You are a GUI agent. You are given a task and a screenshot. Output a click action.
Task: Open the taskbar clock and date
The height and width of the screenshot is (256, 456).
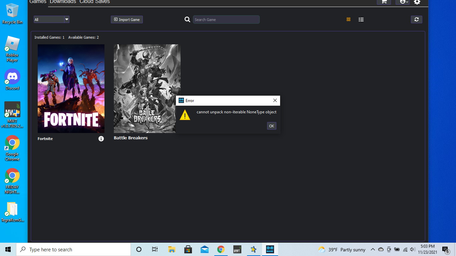tap(427, 249)
